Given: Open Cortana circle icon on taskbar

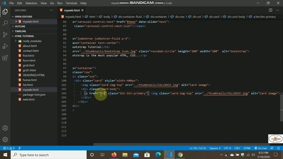Looking at the screenshot, I should (x=92, y=155).
